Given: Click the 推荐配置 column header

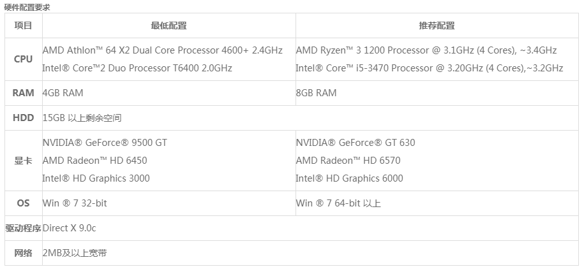Looking at the screenshot, I should pyautogui.click(x=437, y=26).
